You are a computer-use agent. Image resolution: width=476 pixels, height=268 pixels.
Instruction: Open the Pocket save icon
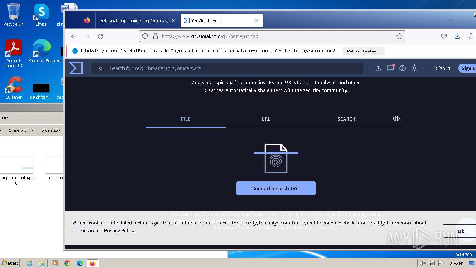(444, 36)
